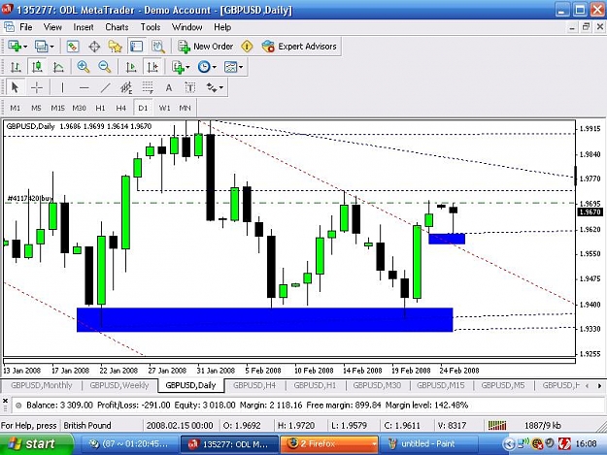Switch timeframe to W1
Image resolution: width=607 pixels, height=455 pixels.
[x=164, y=108]
